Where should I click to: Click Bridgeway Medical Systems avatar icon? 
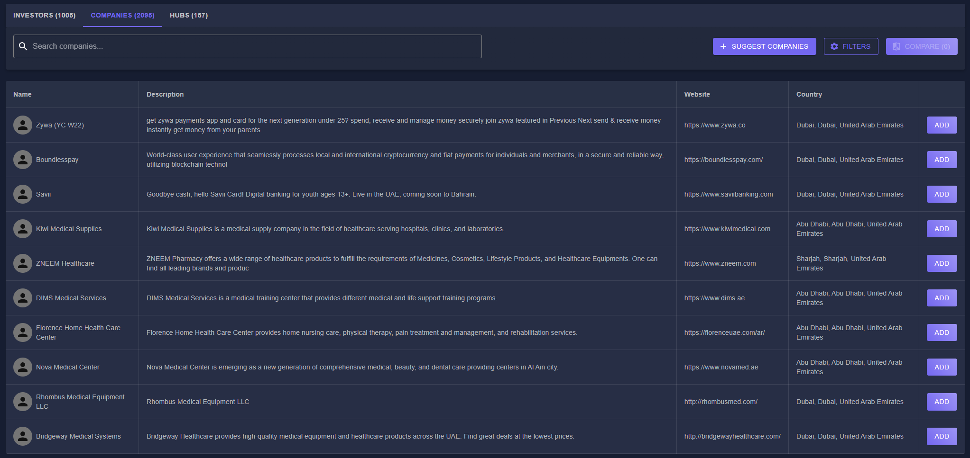coord(23,436)
